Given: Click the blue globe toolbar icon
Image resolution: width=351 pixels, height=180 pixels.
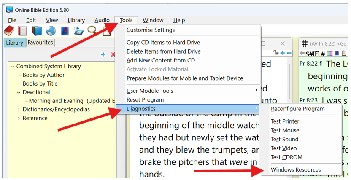Looking at the screenshot, I should 51,31.
